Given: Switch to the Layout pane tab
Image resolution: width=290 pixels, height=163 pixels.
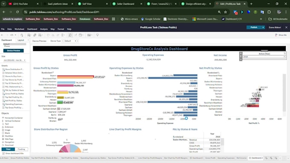Looking at the screenshot, I should (21, 40).
